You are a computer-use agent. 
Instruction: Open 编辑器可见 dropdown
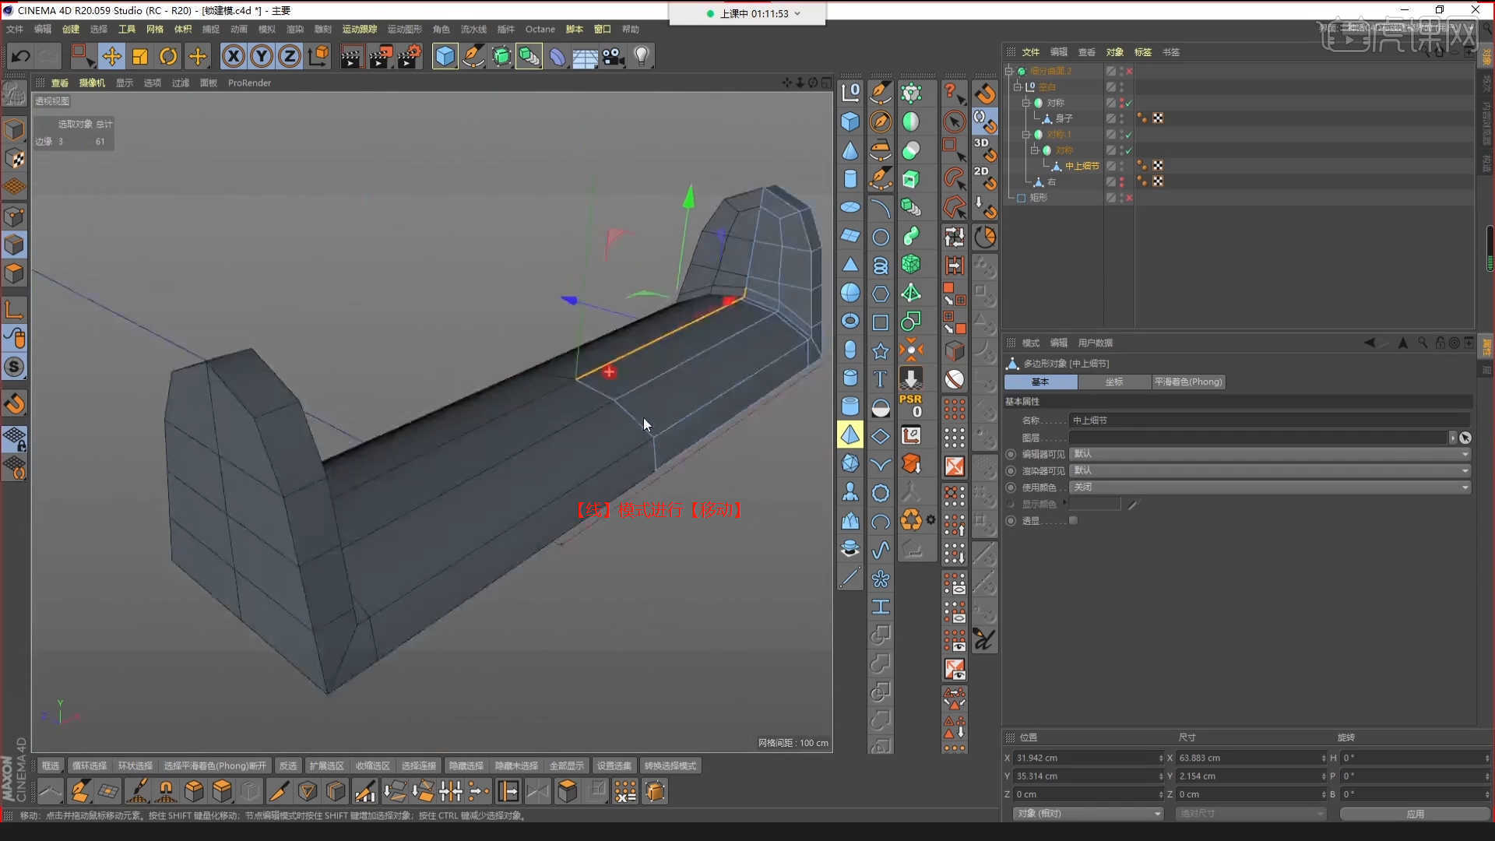1271,454
